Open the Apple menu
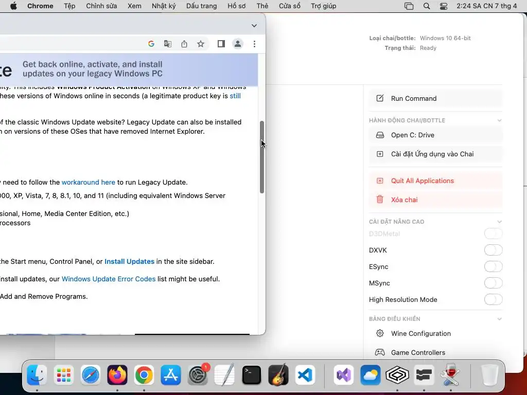Viewport: 527px width, 395px height. tap(13, 6)
